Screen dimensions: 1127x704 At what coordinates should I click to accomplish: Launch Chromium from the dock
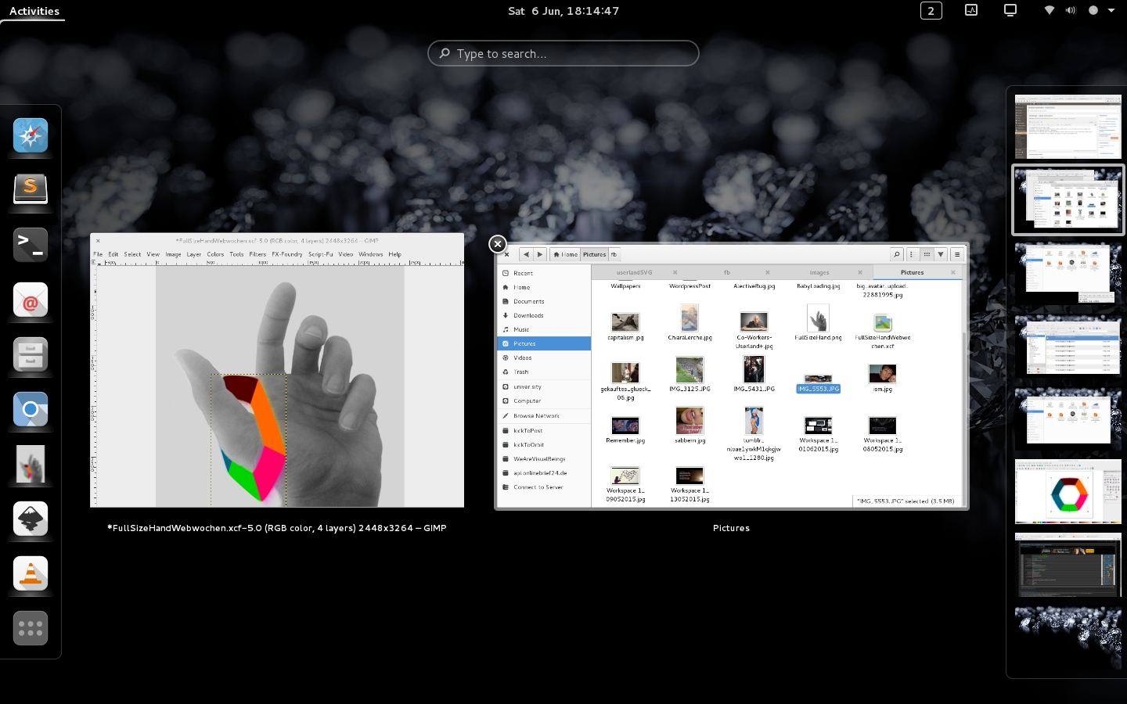pyautogui.click(x=31, y=410)
